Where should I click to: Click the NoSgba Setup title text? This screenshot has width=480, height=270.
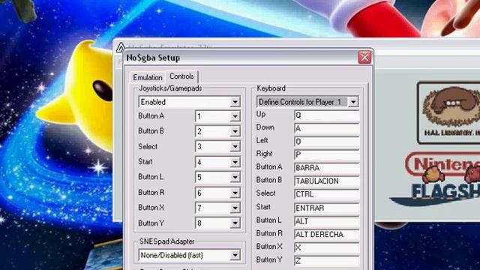153,58
